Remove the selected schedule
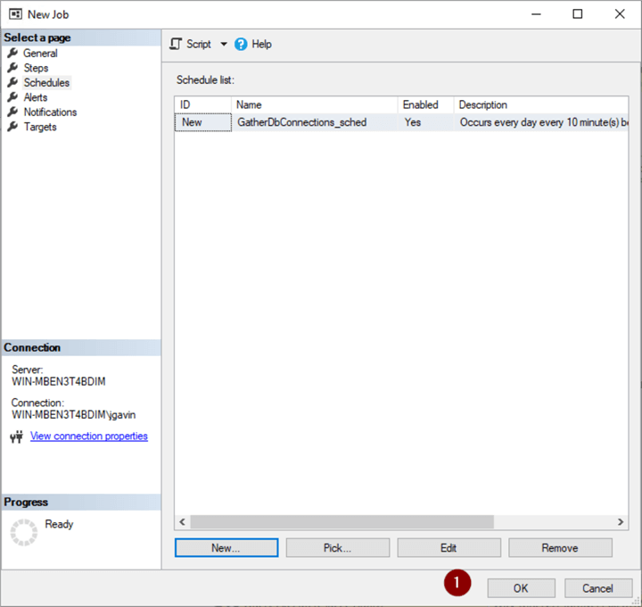642x607 pixels. pos(560,548)
